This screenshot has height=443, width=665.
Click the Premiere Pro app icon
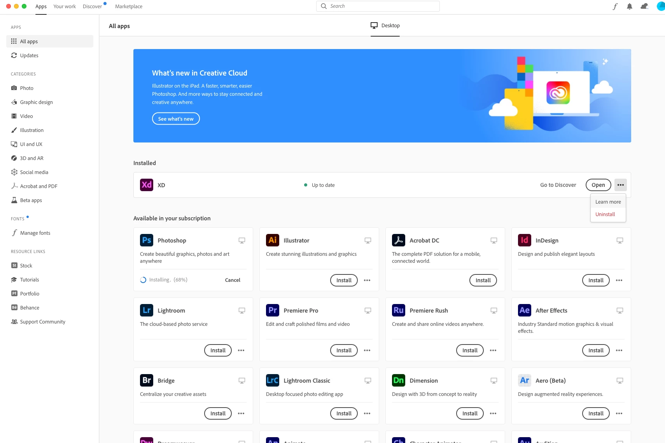click(273, 310)
